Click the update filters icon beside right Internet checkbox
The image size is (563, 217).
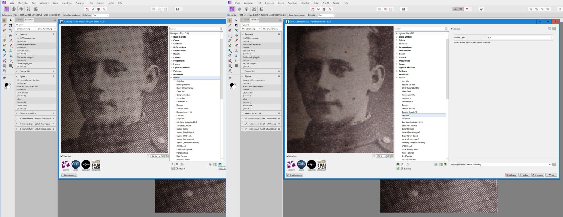pos(398,169)
